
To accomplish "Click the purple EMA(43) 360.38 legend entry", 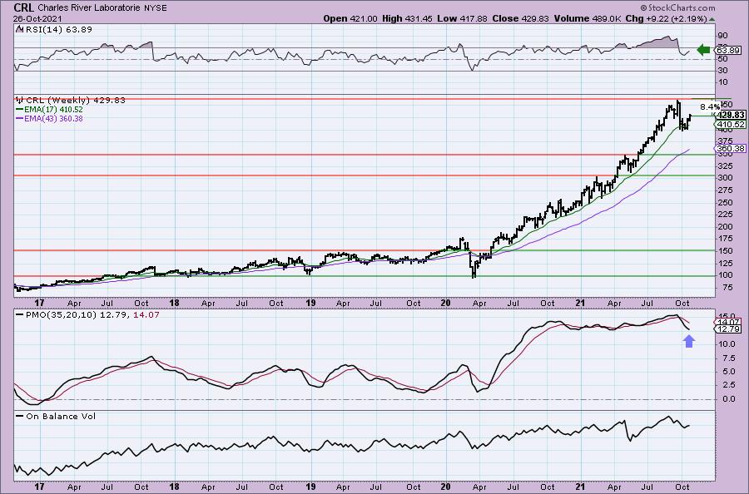I will (x=49, y=118).
